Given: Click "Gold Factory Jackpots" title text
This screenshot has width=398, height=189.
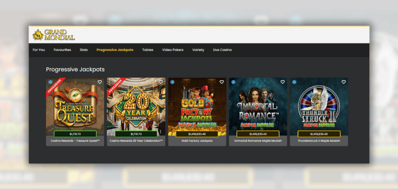Looking at the screenshot, I should (x=197, y=141).
